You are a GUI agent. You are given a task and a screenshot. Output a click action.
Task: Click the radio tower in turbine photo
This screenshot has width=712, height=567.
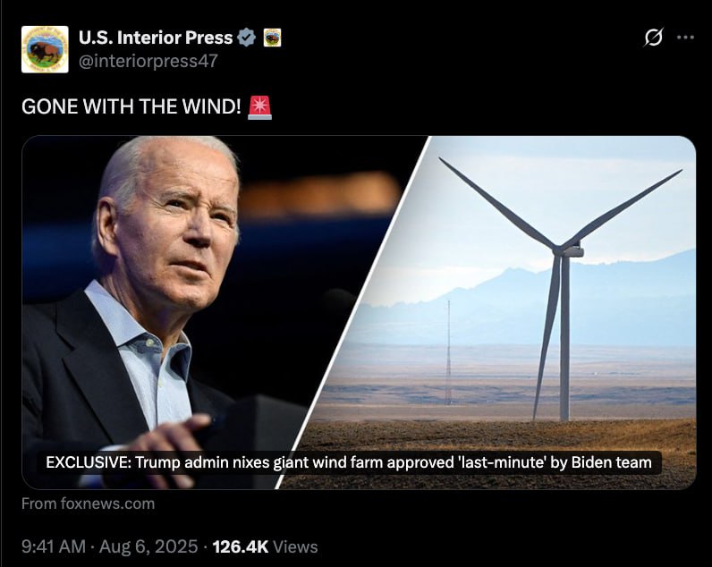click(449, 352)
